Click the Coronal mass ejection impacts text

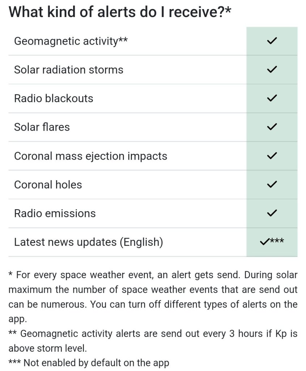click(90, 156)
